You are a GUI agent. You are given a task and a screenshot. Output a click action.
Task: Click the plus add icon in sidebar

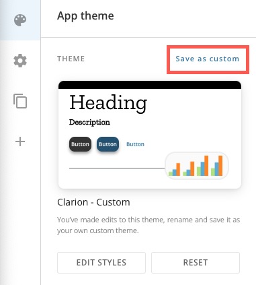point(20,141)
